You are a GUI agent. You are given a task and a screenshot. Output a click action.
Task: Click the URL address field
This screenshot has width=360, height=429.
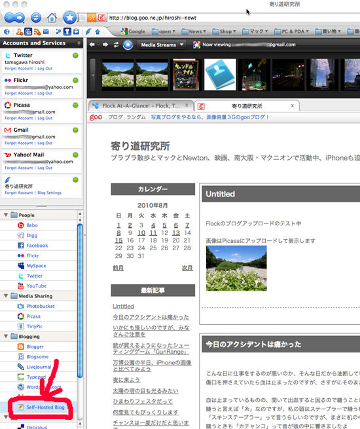click(233, 18)
